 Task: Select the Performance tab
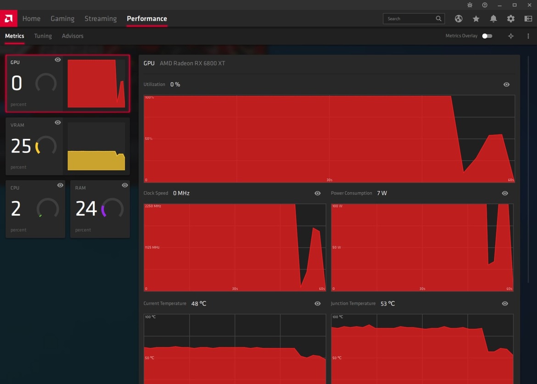click(147, 18)
